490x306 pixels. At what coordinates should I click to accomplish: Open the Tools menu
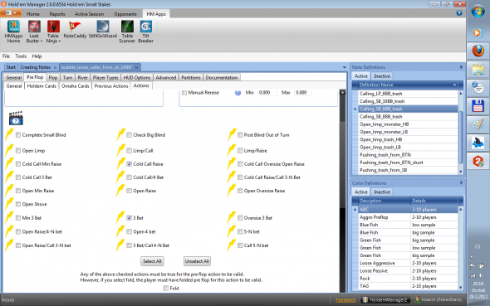tap(21, 56)
